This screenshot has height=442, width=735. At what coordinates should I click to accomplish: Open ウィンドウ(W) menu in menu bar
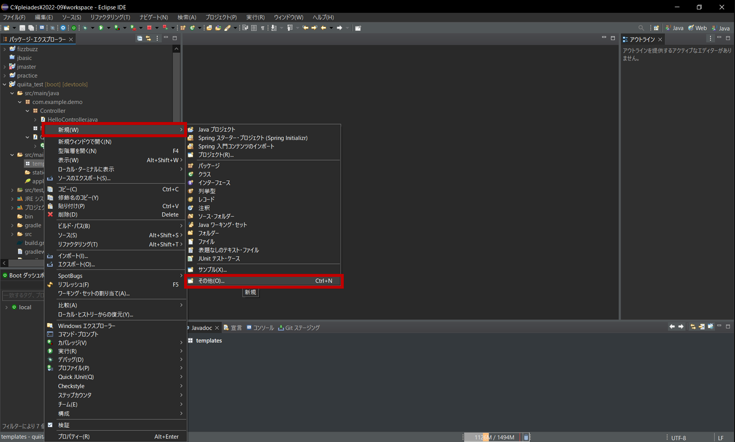(288, 17)
